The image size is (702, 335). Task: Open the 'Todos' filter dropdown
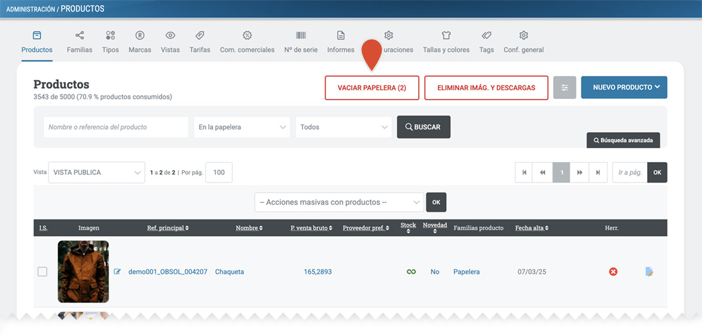coord(344,127)
